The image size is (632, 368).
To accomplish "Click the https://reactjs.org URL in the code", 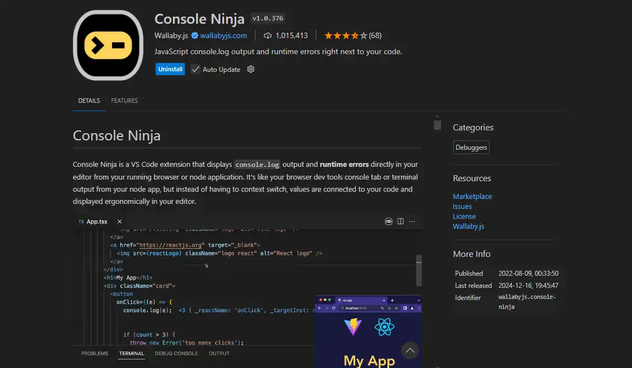I will 170,245.
